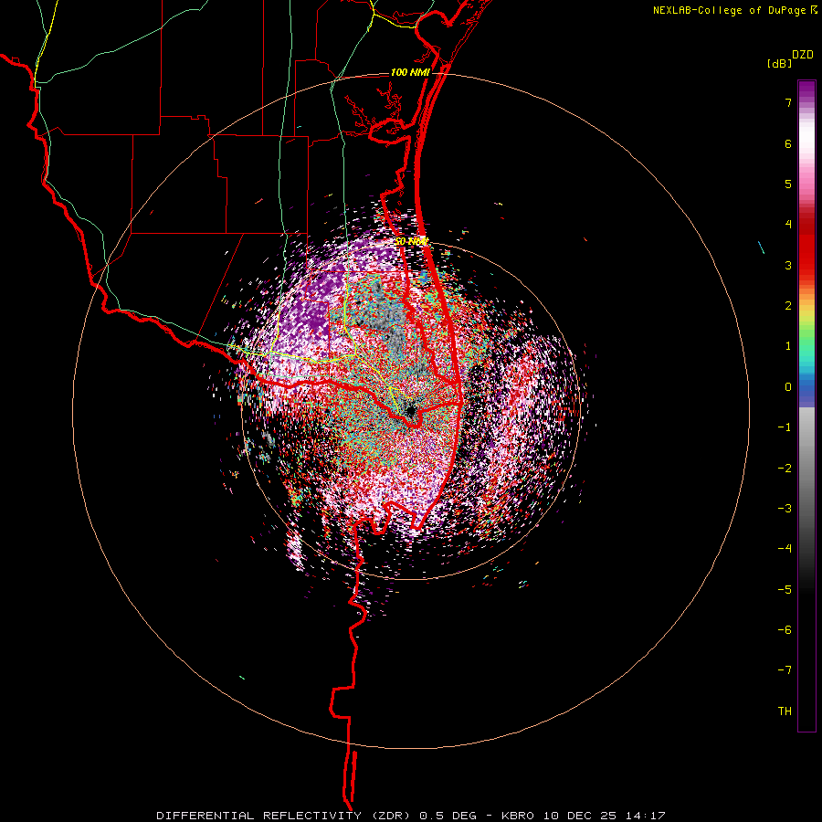Select the Differential Reflectivity KBRO caption text
The height and width of the screenshot is (822, 822).
pos(411,816)
